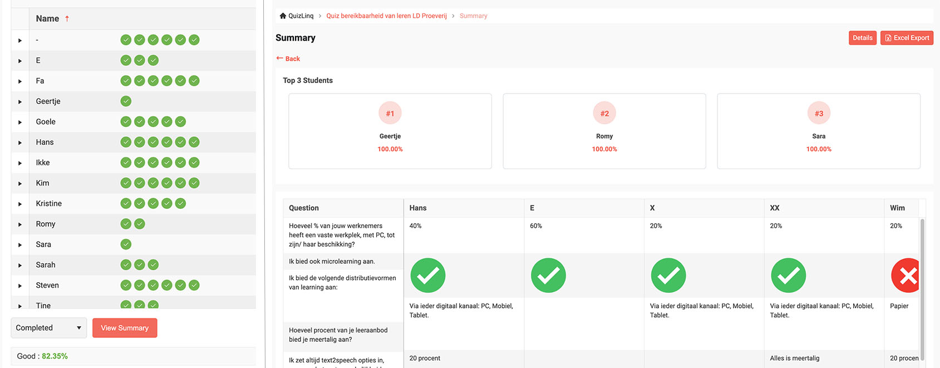
Task: Expand the Hans results row
Action: 19,141
